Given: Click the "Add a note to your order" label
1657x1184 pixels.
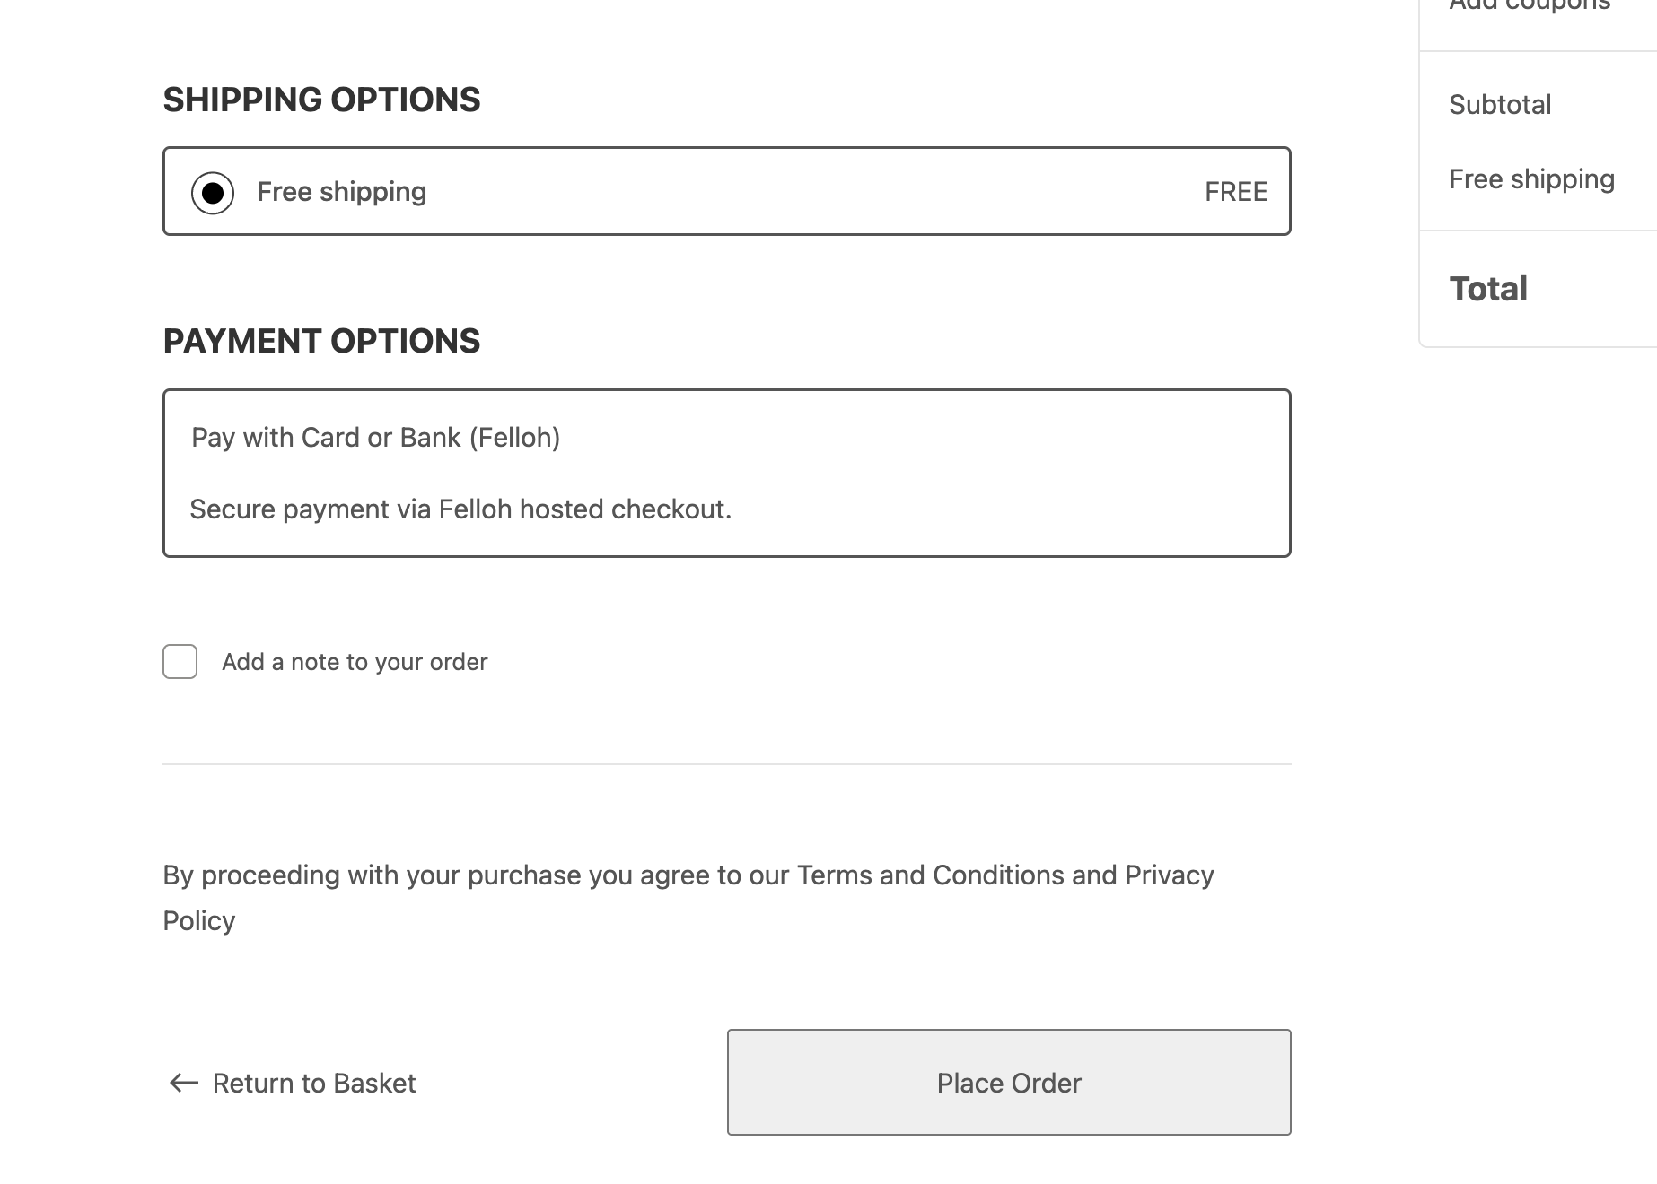Looking at the screenshot, I should point(355,662).
